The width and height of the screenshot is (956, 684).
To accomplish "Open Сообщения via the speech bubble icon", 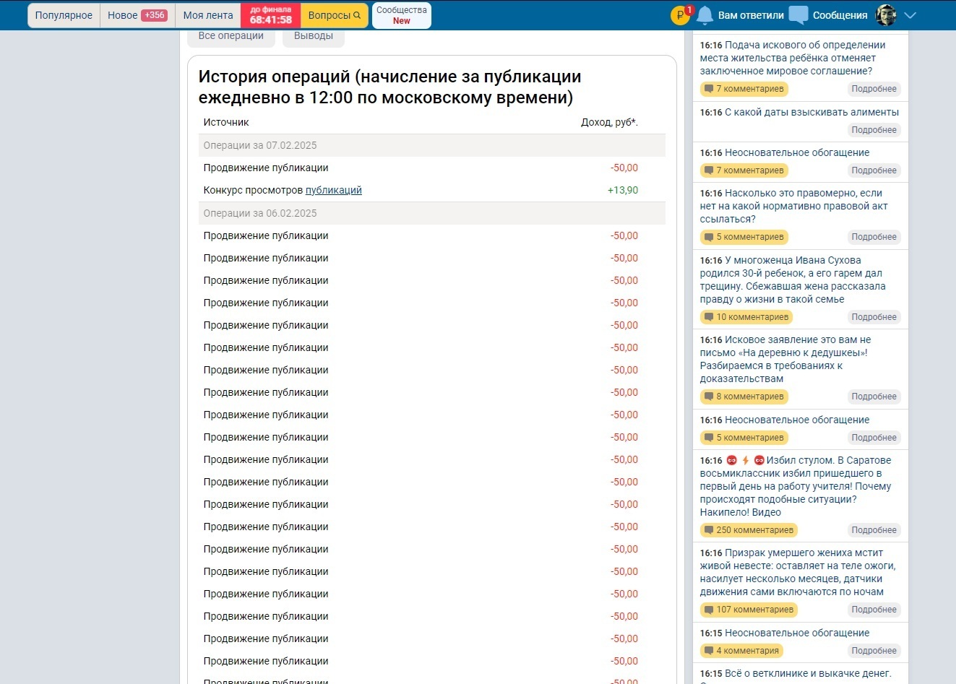I will (797, 15).
